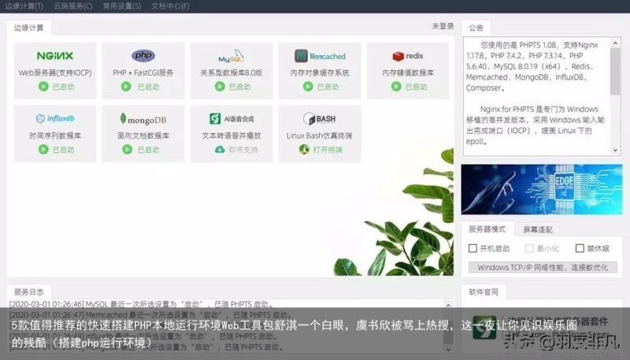630x360 pixels.
Task: Select the 软件官网 tab
Action: [x=484, y=291]
